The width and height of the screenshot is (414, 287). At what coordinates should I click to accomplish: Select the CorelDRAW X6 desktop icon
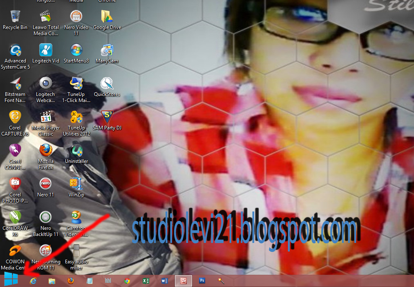pyautogui.click(x=15, y=224)
